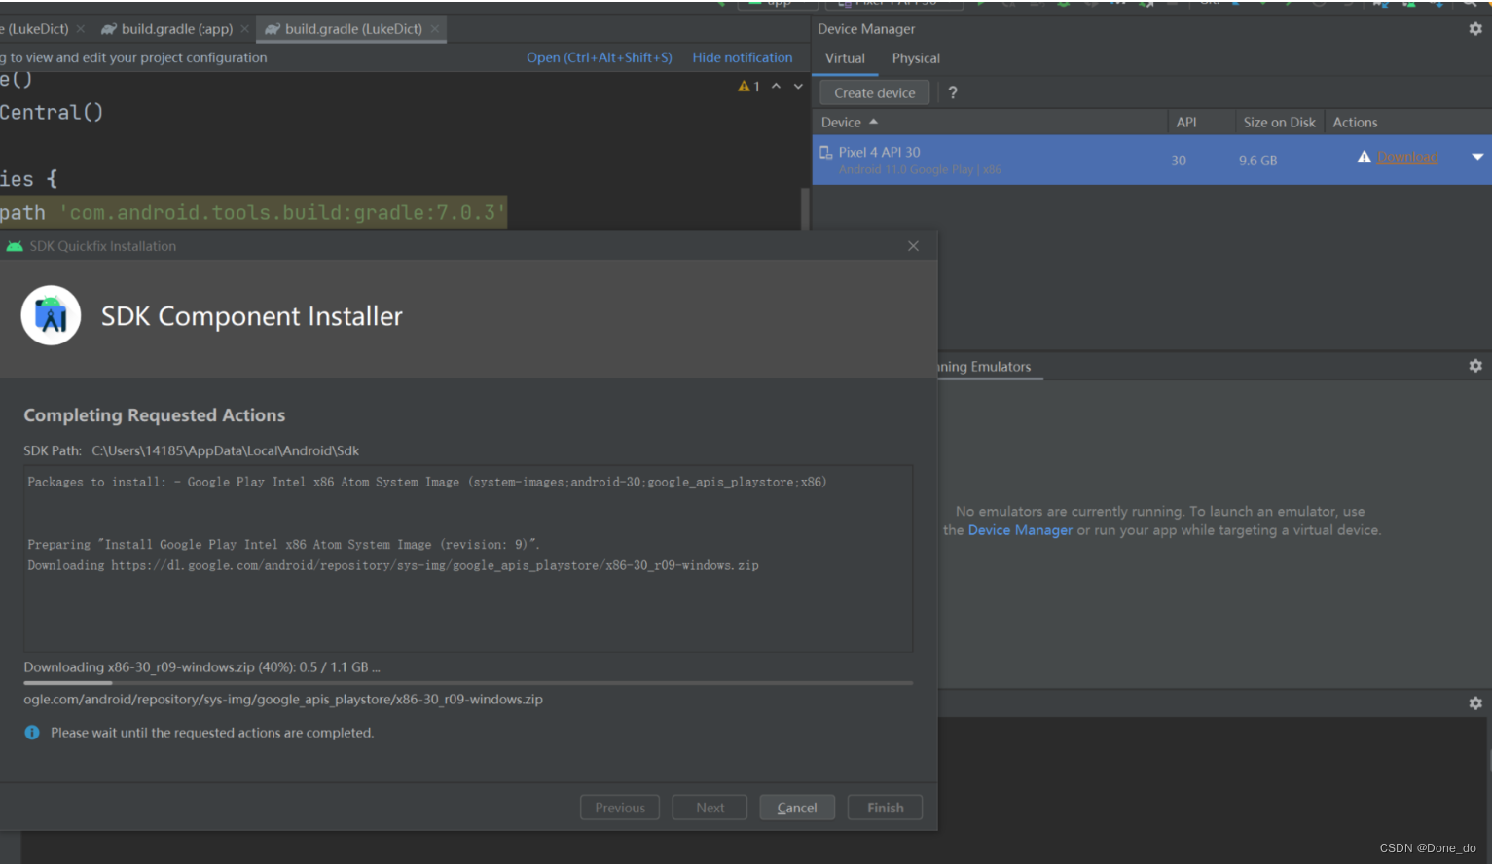
Task: Click the Actions column header
Action: pos(1355,122)
